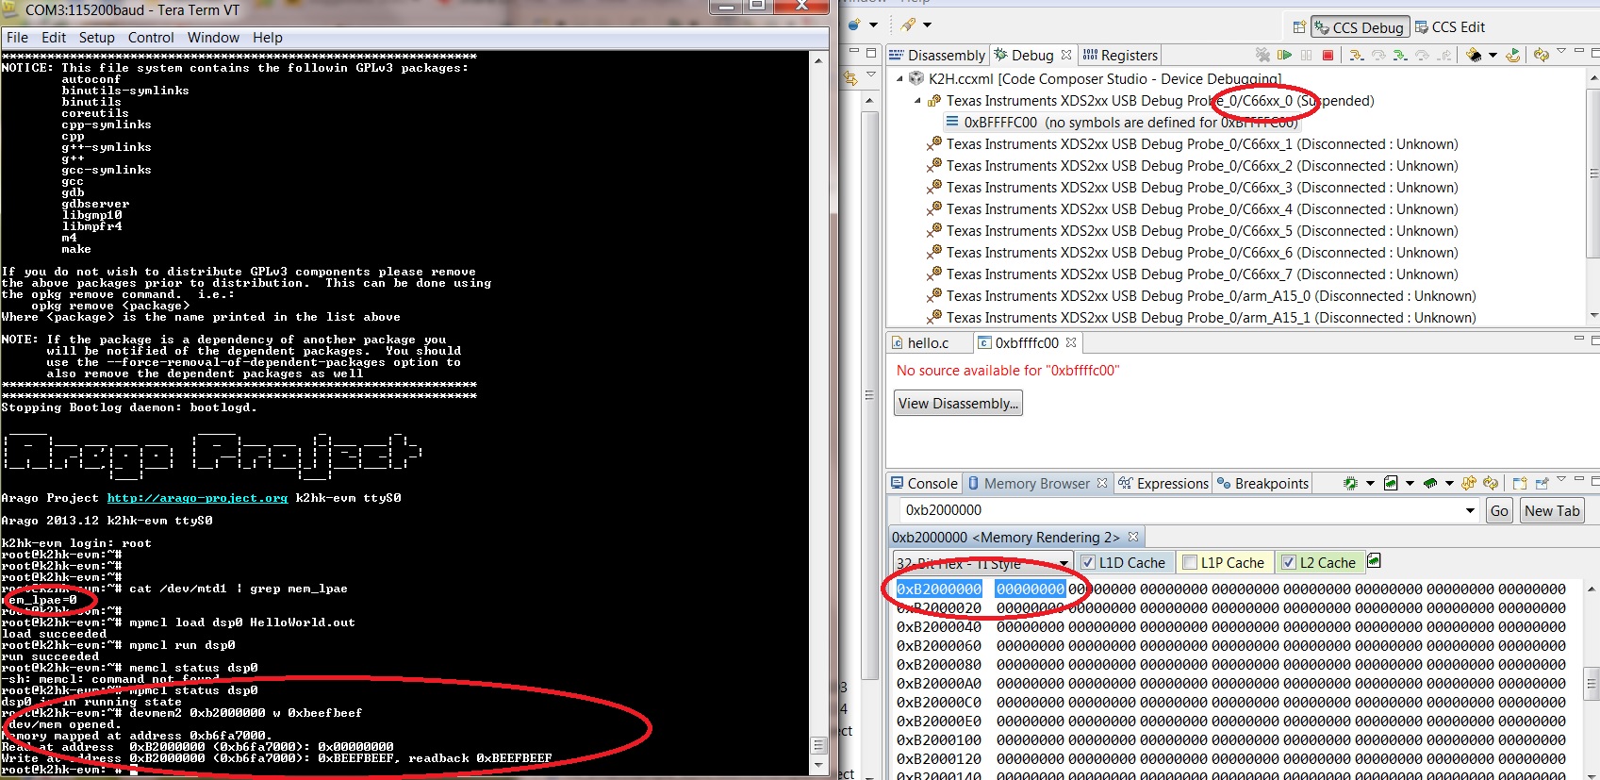Open the memory address history dropdown arrow
The image size is (1600, 780).
click(1470, 510)
